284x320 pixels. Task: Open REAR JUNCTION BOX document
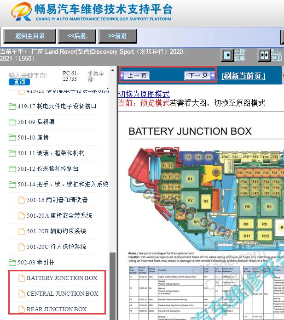tap(57, 309)
